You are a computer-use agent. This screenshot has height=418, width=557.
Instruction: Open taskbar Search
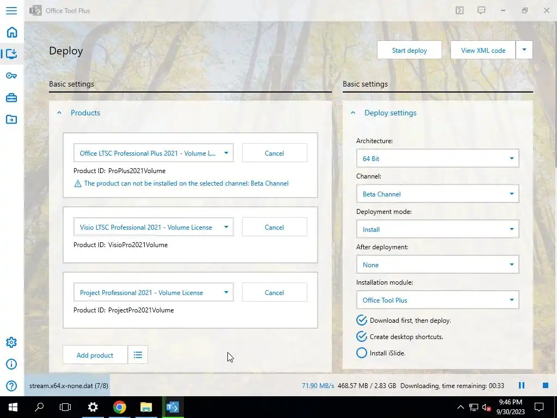point(39,407)
